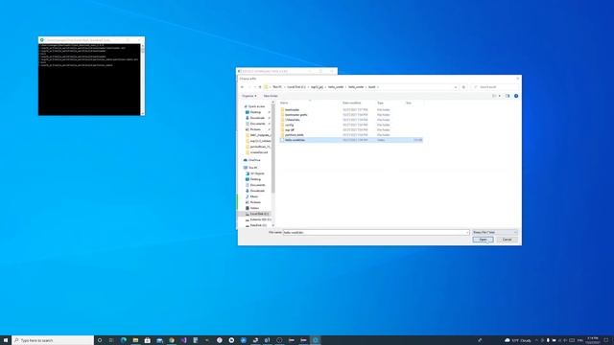Open Music in navigation pane
Viewport: 614px width, 345px height.
tap(254, 196)
